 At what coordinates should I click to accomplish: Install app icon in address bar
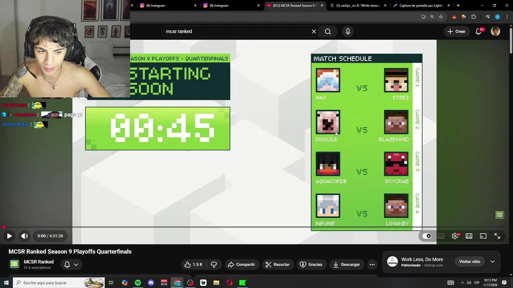pos(424,17)
